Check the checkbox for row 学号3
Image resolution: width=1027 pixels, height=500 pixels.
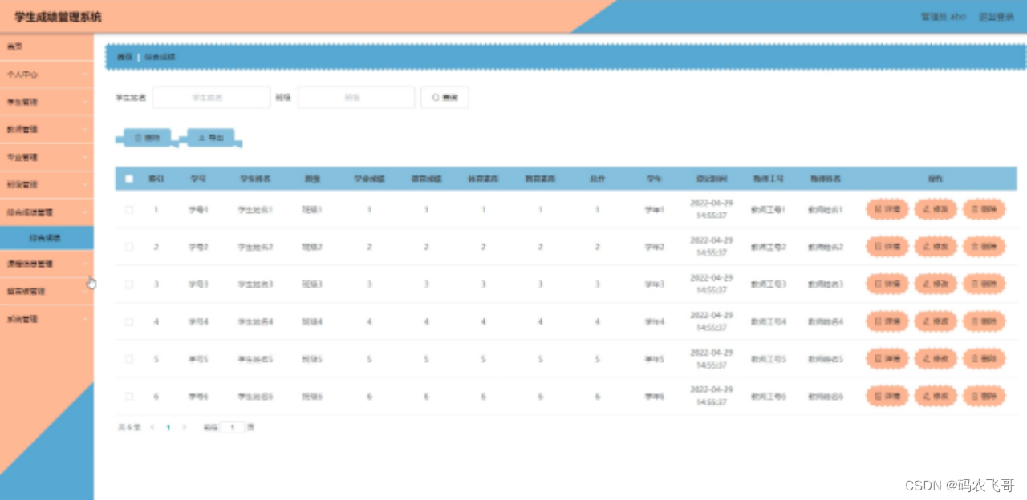129,284
